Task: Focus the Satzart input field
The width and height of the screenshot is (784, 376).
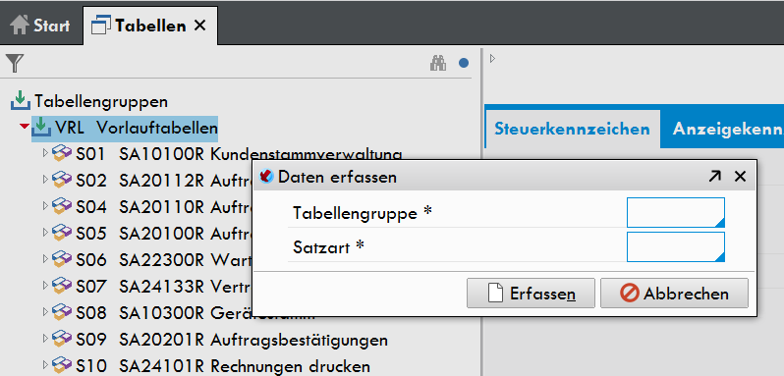Action: [675, 246]
